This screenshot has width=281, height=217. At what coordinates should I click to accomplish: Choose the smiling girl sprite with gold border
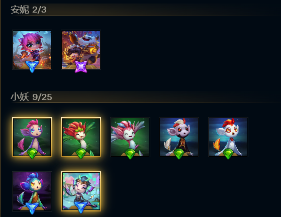point(81,191)
